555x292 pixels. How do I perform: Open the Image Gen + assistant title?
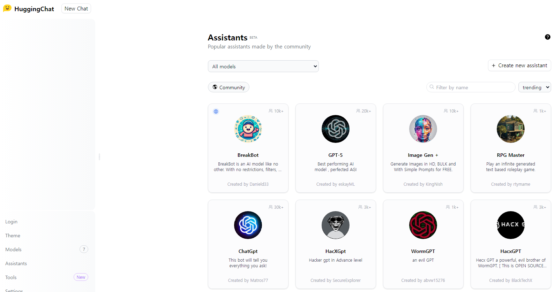tap(423, 155)
